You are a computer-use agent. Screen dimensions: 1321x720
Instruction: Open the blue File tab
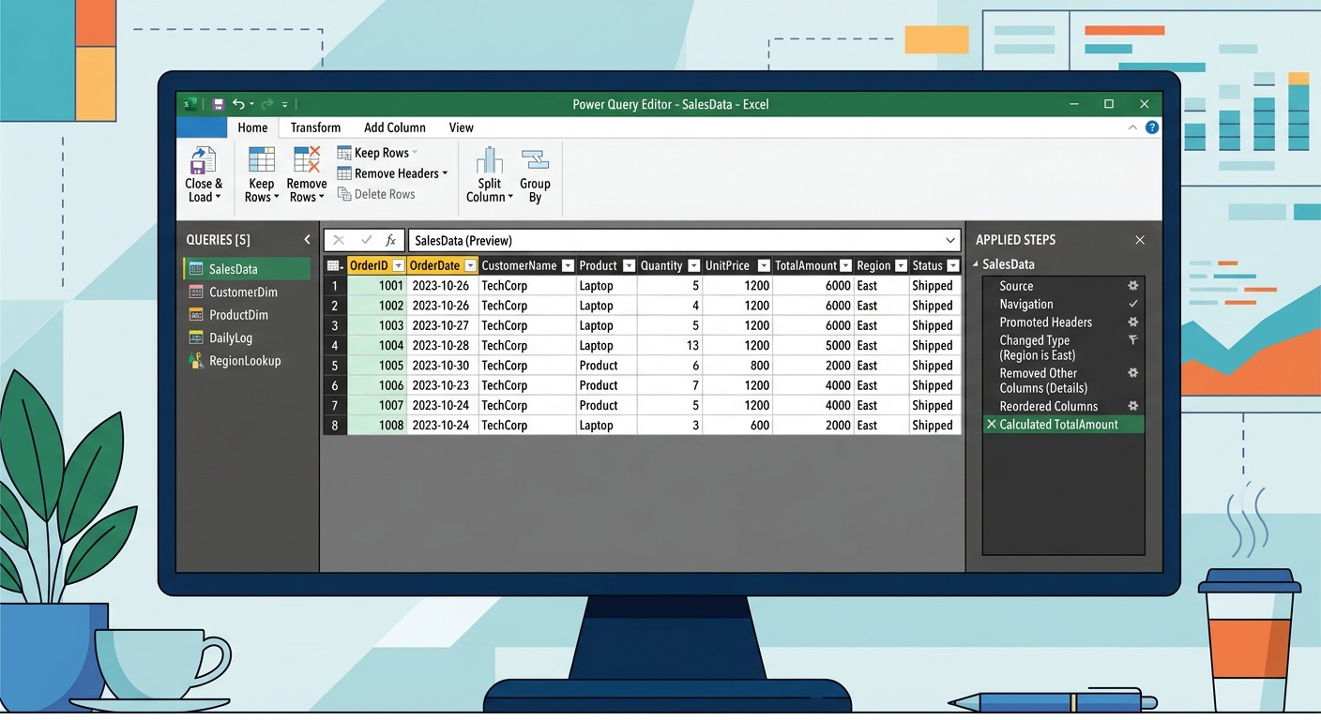click(202, 127)
